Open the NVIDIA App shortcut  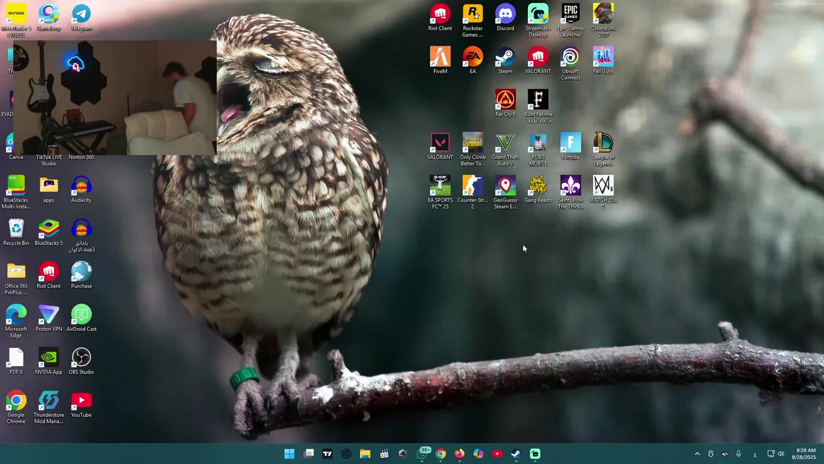click(x=49, y=362)
